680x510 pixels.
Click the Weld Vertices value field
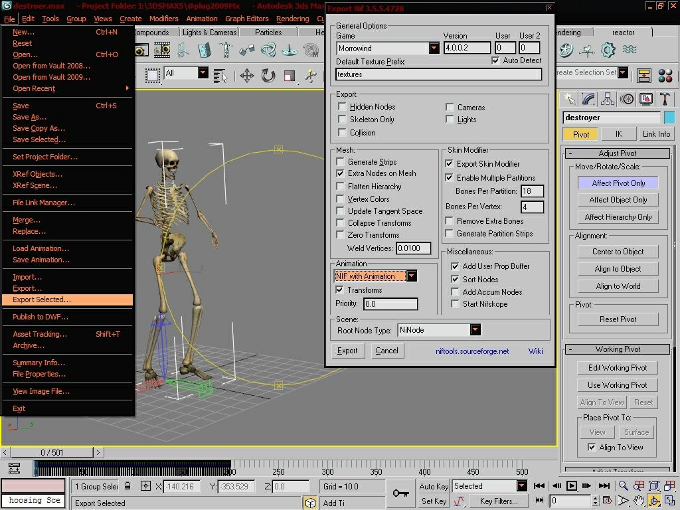413,248
